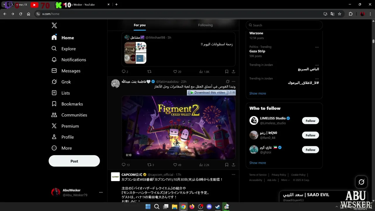The image size is (375, 211).
Task: Open a new browser tab
Action: pos(116,4)
